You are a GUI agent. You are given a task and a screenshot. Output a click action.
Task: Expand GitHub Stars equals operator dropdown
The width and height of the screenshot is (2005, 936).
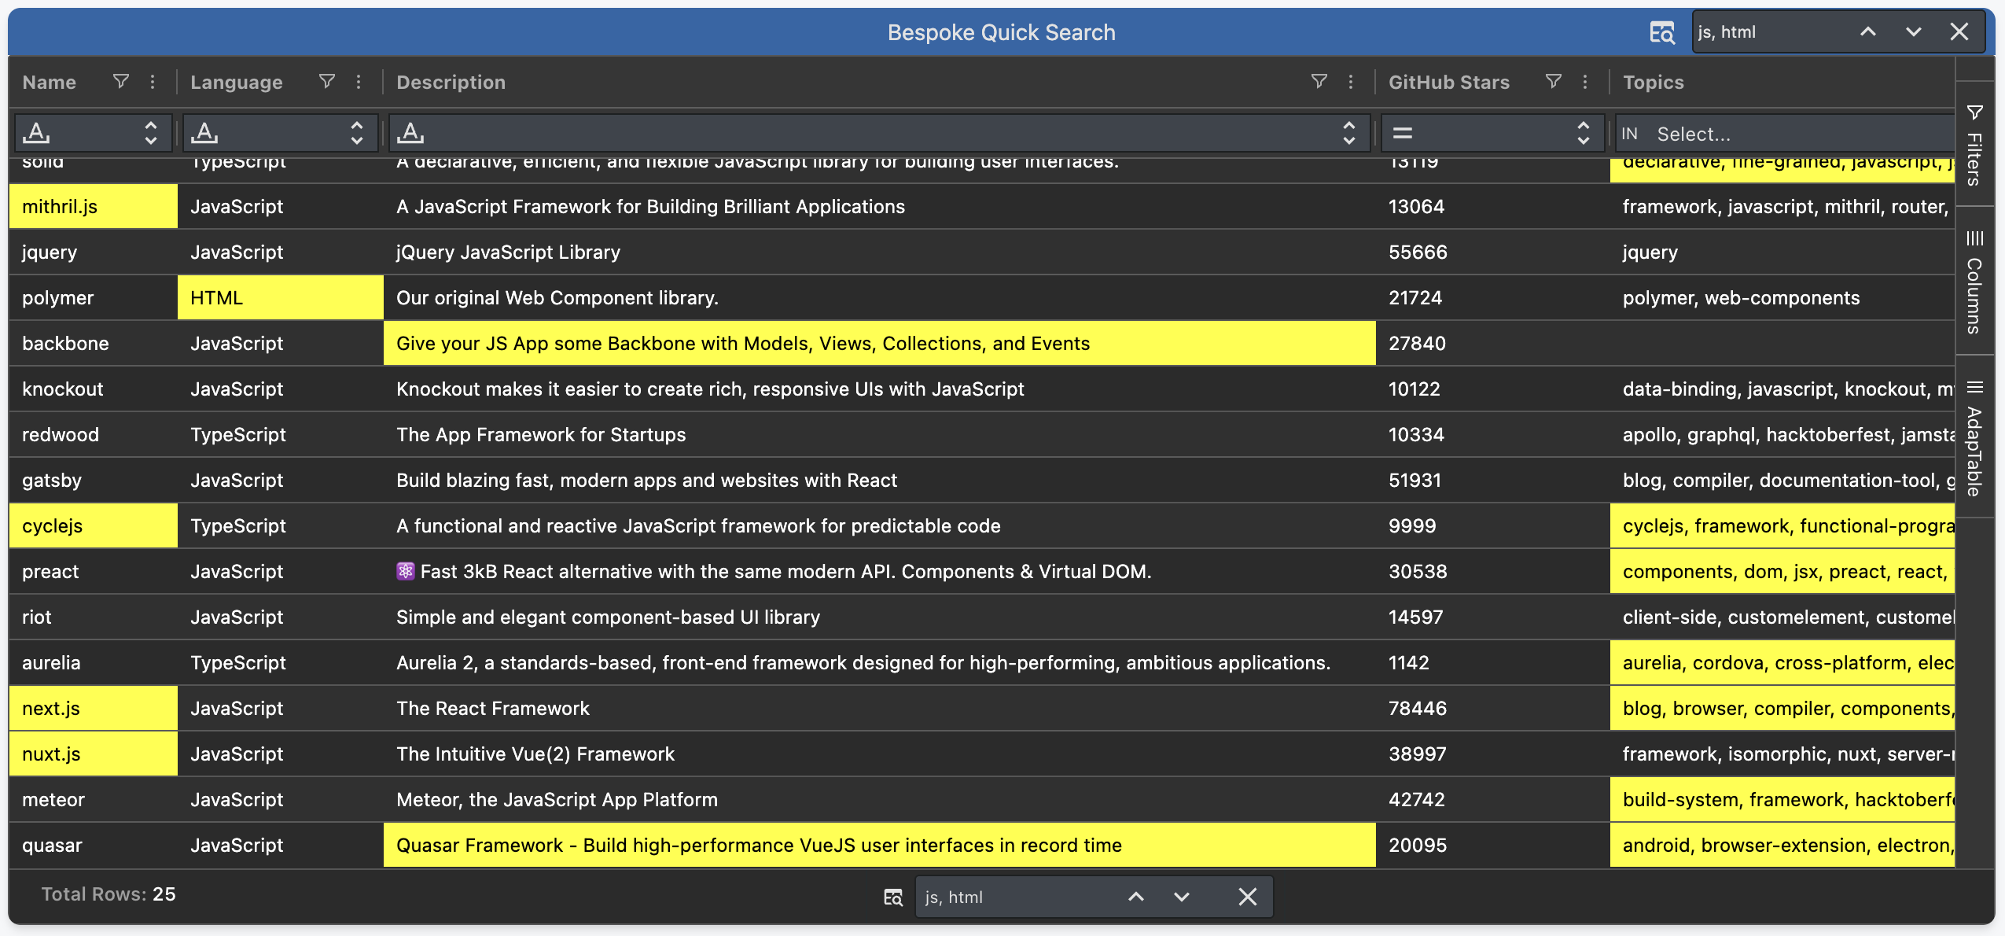coord(1583,133)
